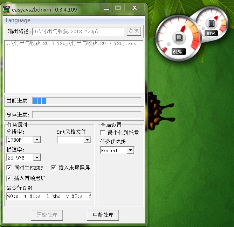Uncheck the 同时生成SUP checkbox
Screen dimensions: 234x227
(x=9, y=168)
